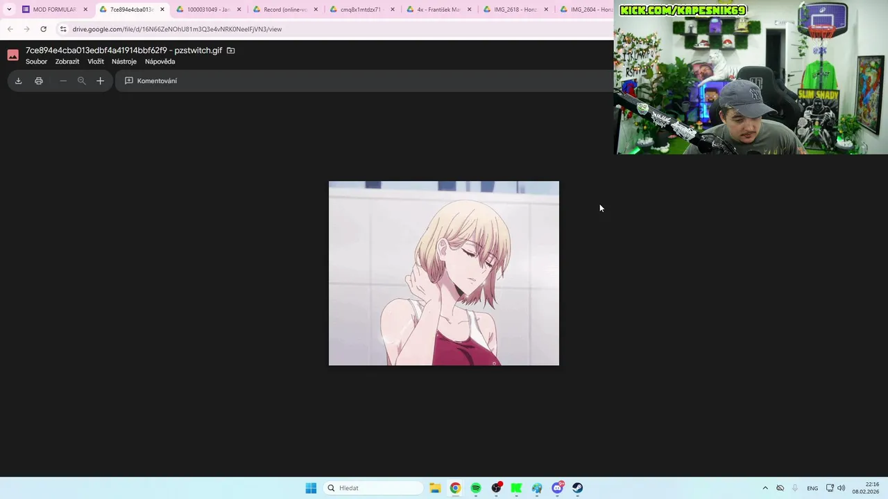Open the Komentování comment button
The image size is (888, 499).
[x=151, y=81]
